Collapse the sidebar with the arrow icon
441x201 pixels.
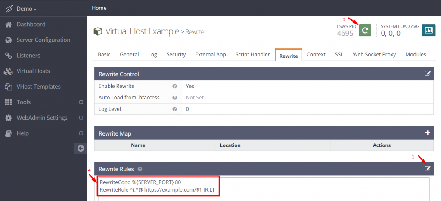click(x=80, y=148)
